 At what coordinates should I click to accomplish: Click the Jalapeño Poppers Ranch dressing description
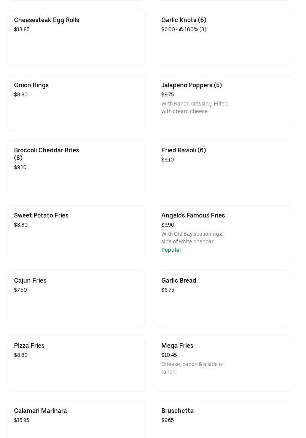pos(194,107)
